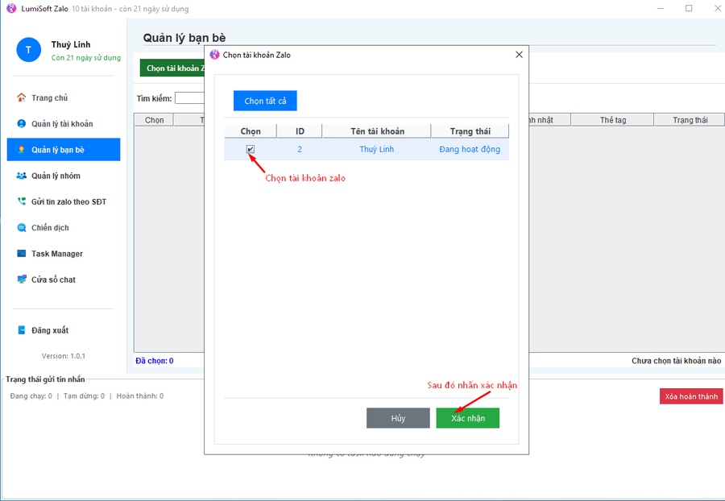The width and height of the screenshot is (725, 501).
Task: Close the Chọn tài khoản Zalo dialog
Action: [519, 55]
